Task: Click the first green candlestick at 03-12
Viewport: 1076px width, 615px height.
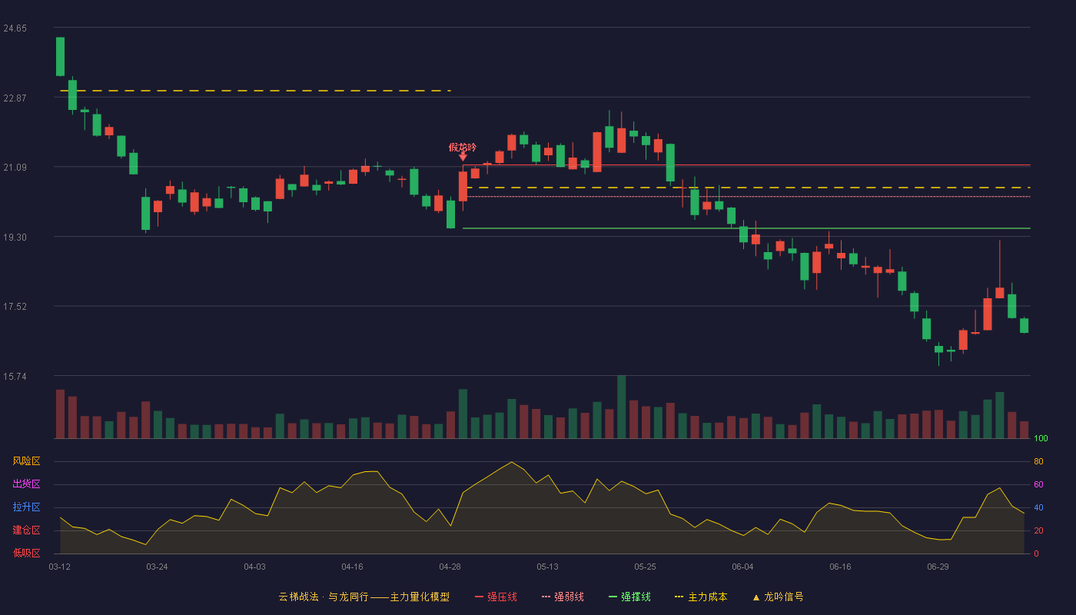Action: pos(60,56)
